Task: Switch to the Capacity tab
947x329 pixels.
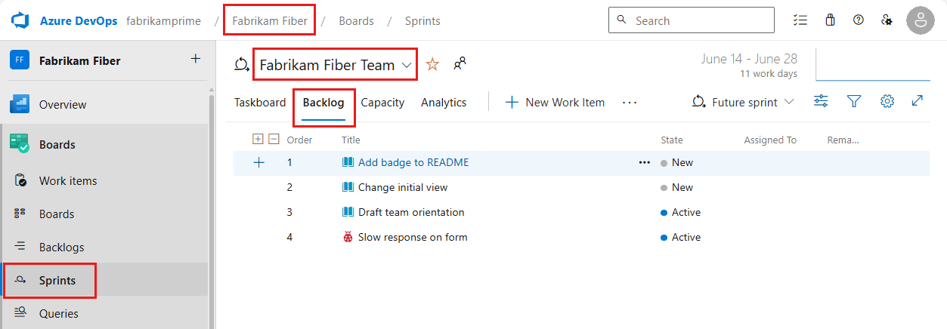Action: tap(382, 103)
